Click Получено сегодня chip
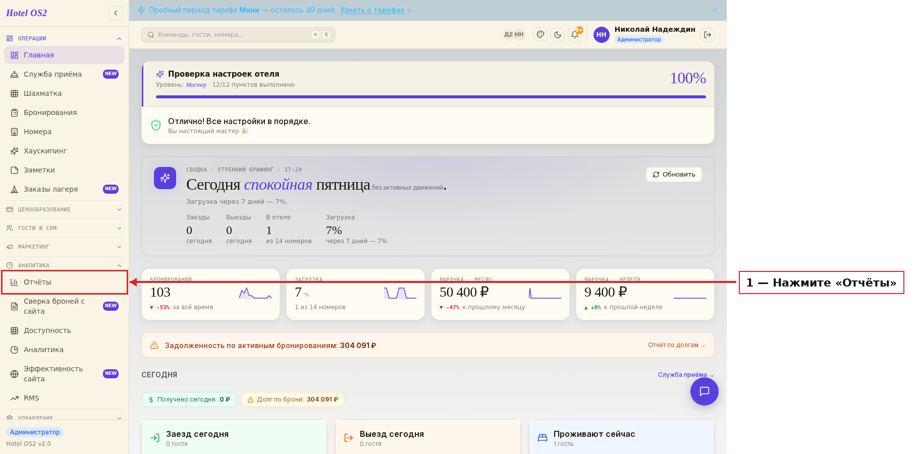This screenshot has height=454, width=916. 189,400
